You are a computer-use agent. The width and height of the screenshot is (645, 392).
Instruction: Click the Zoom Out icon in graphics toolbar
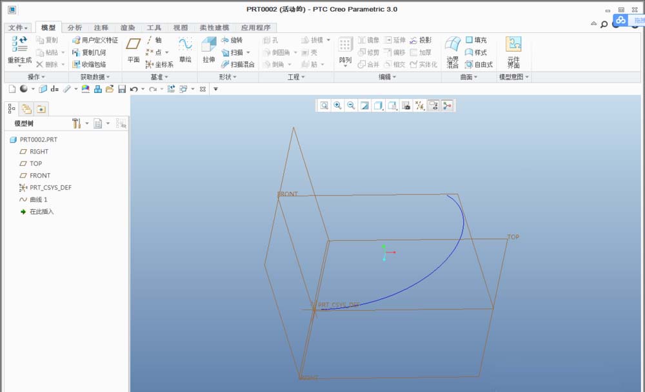pyautogui.click(x=351, y=106)
